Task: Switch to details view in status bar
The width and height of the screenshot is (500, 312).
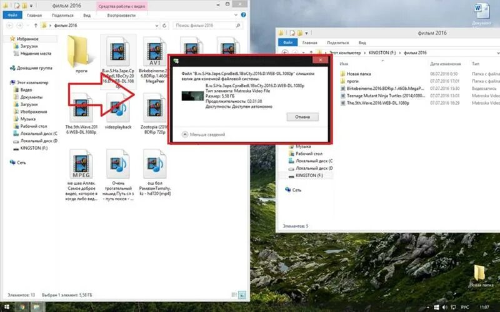Action: tap(234, 295)
